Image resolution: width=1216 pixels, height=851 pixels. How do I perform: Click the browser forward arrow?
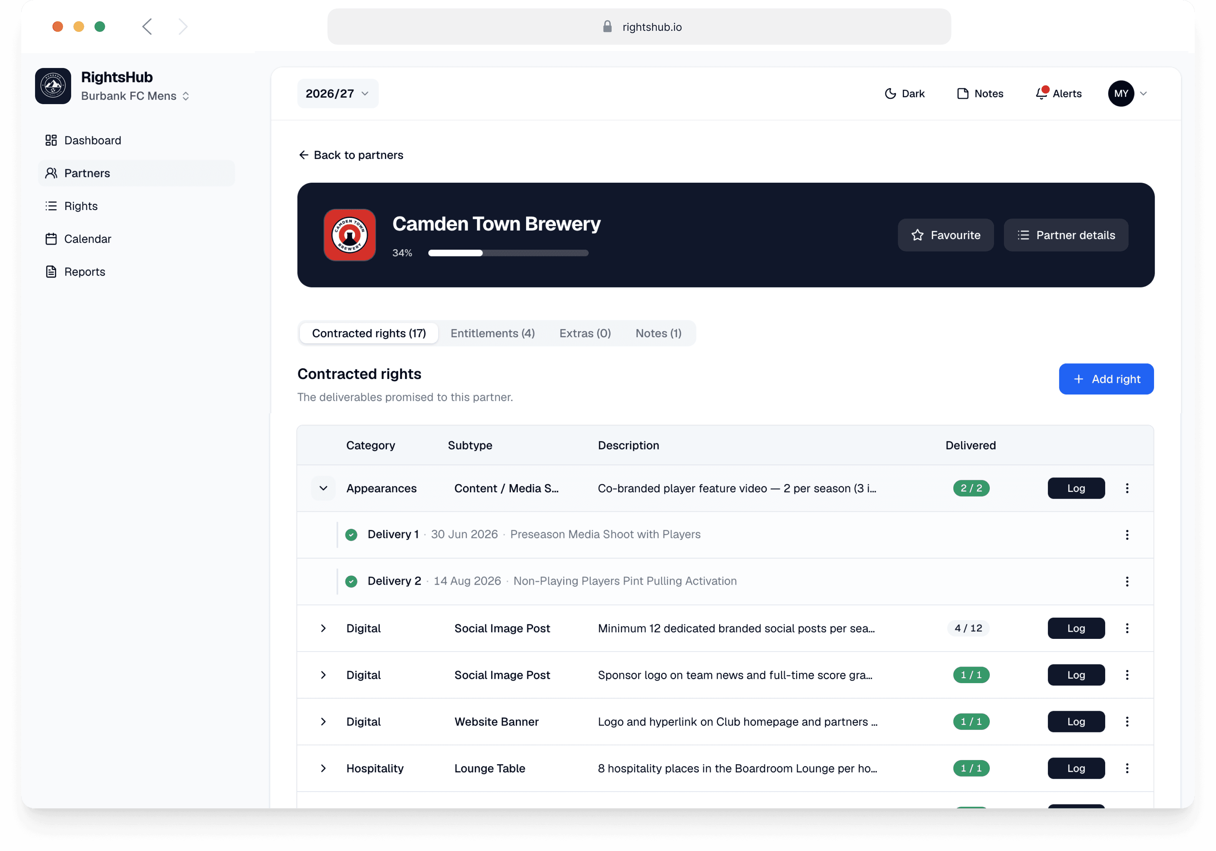click(183, 27)
